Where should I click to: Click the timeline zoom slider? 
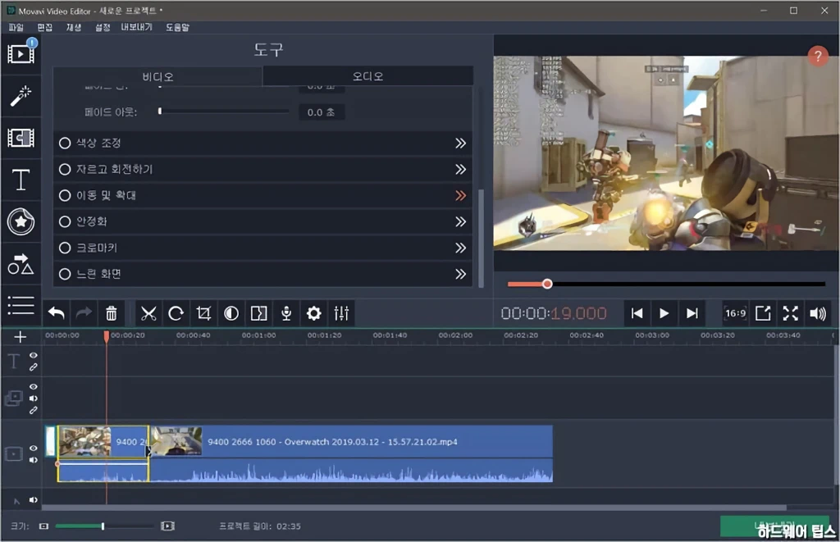click(x=104, y=526)
